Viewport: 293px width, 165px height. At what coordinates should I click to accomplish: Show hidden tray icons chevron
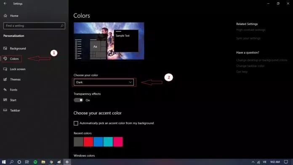point(253,162)
